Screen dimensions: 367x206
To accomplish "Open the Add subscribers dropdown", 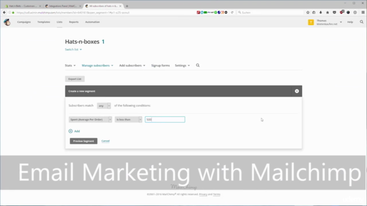I will point(132,65).
